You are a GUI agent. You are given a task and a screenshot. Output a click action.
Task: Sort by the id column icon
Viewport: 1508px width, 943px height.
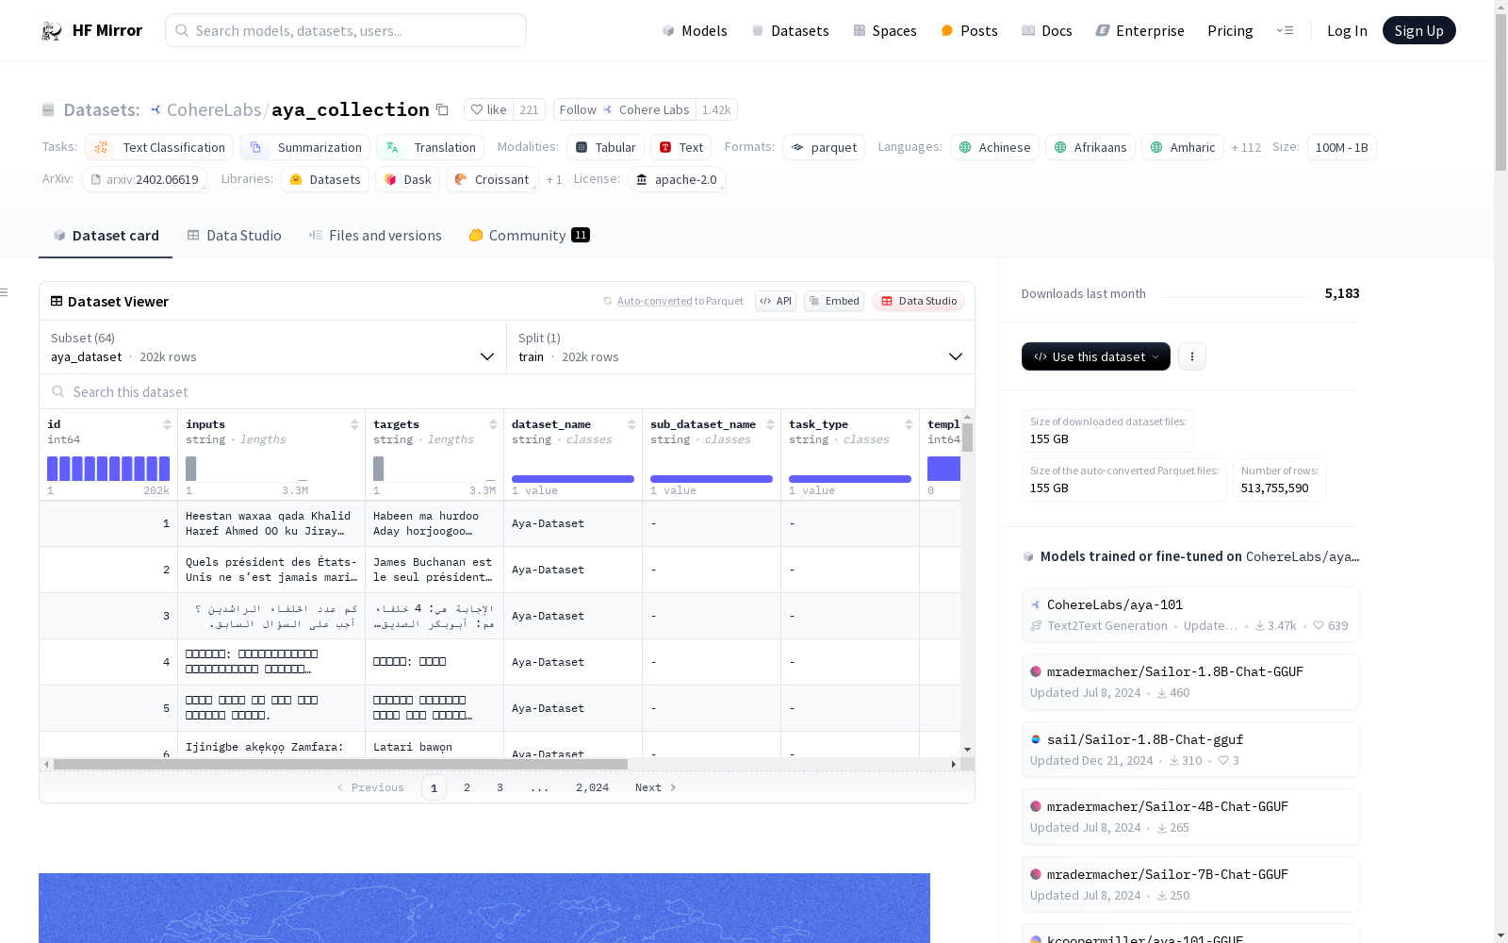point(167,424)
